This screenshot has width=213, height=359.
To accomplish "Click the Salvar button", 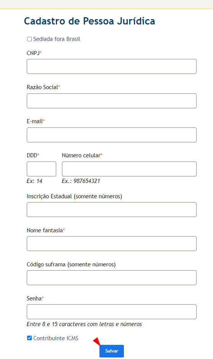I will coord(111,351).
